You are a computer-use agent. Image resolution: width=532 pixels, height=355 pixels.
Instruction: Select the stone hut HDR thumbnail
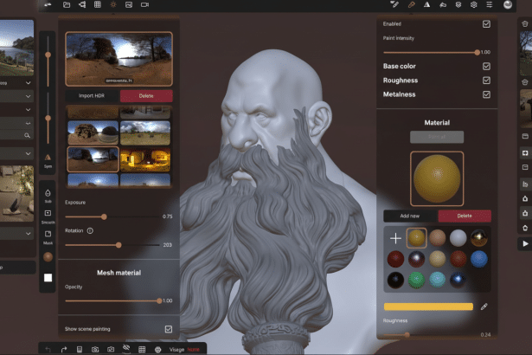coord(93,132)
